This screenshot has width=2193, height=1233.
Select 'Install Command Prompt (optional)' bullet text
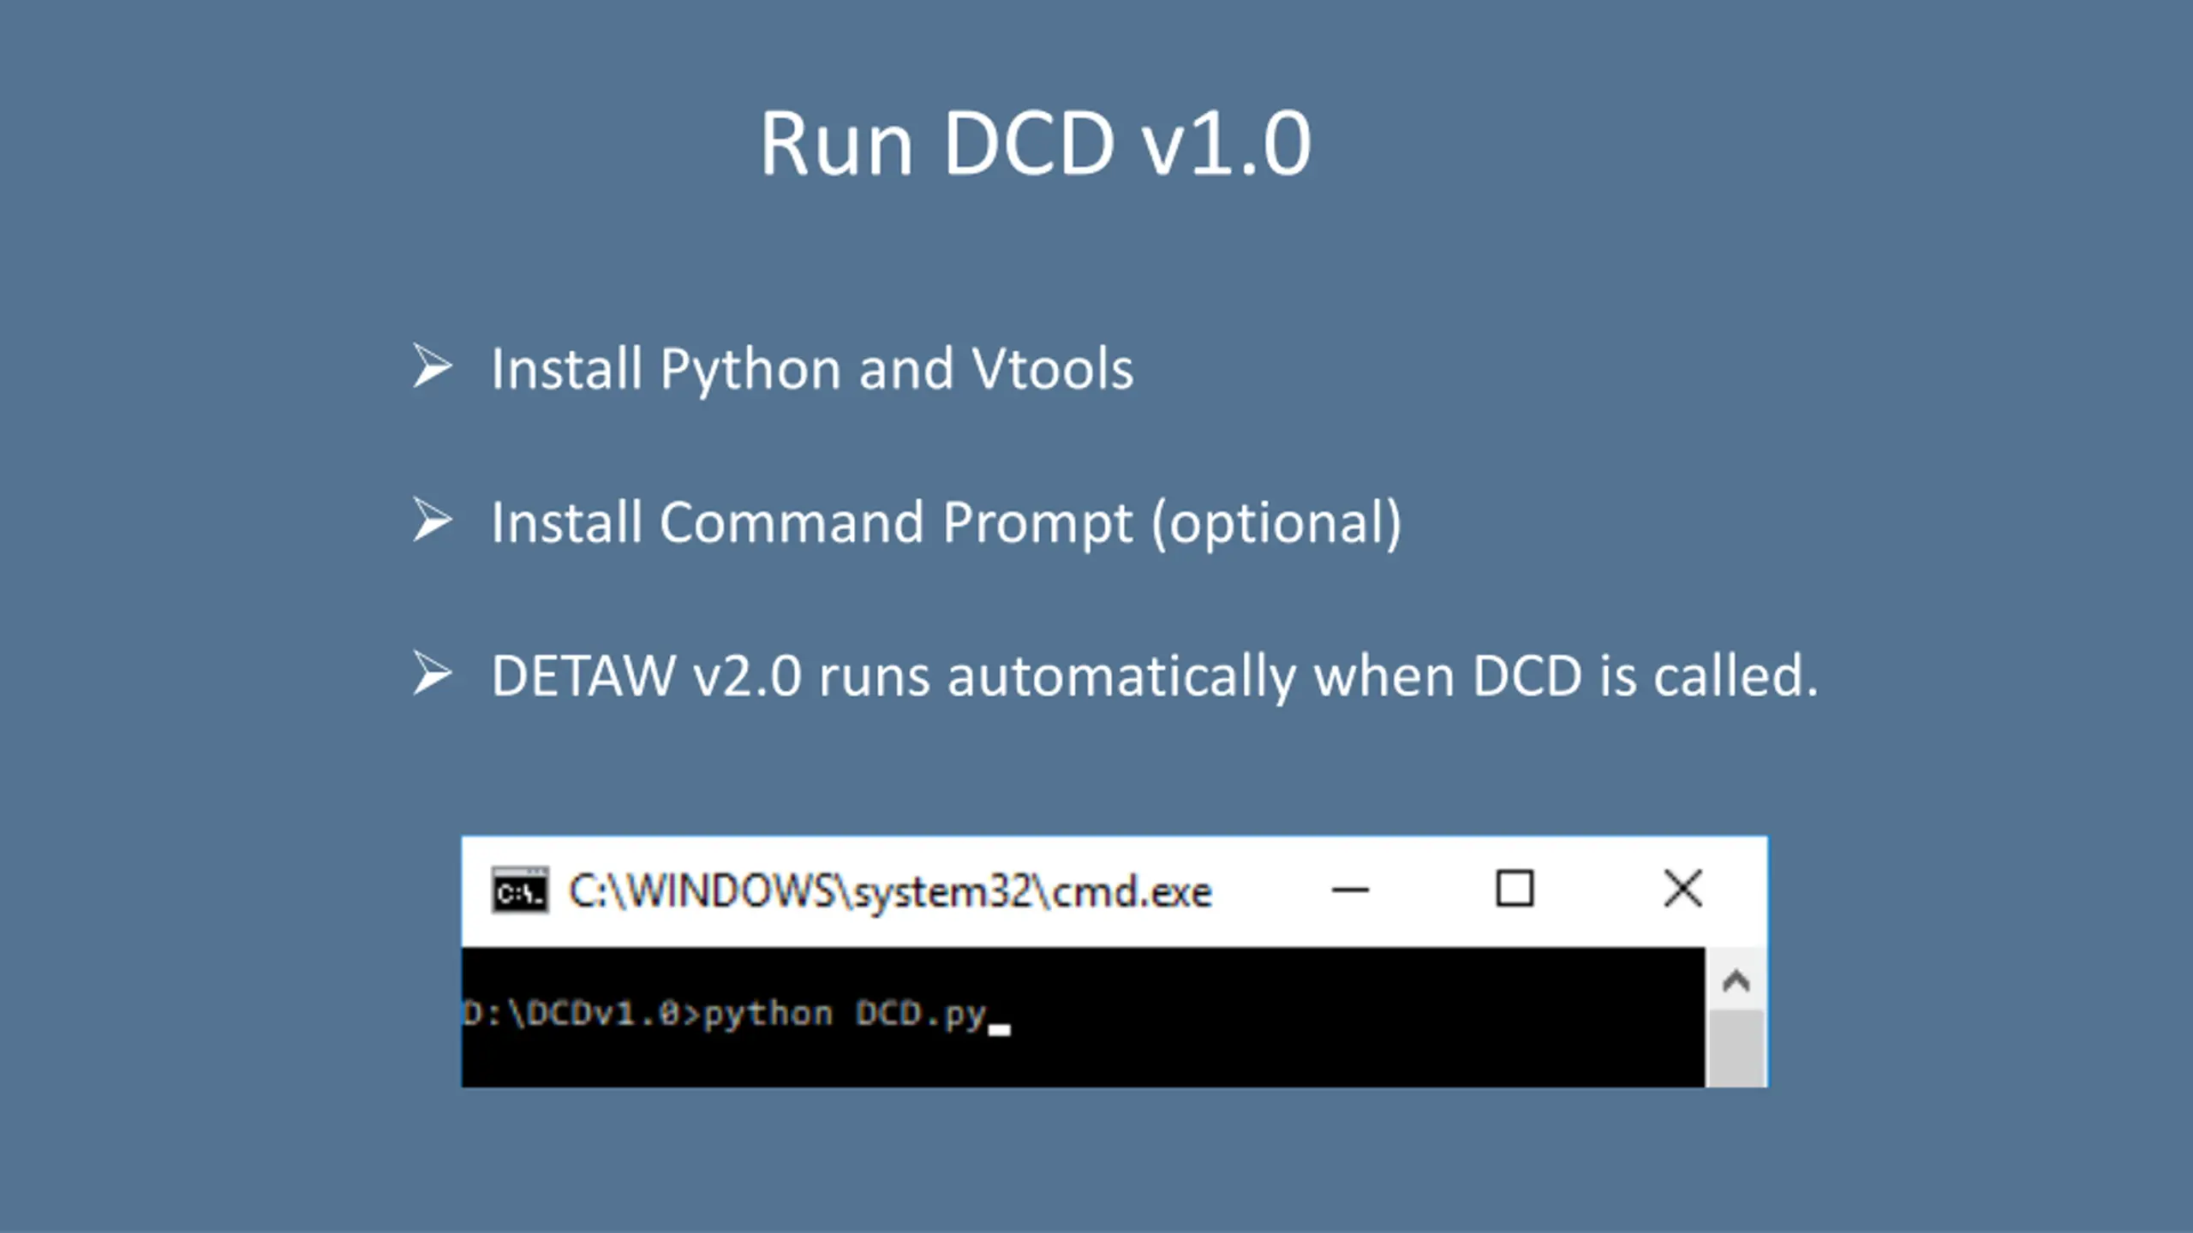click(946, 523)
